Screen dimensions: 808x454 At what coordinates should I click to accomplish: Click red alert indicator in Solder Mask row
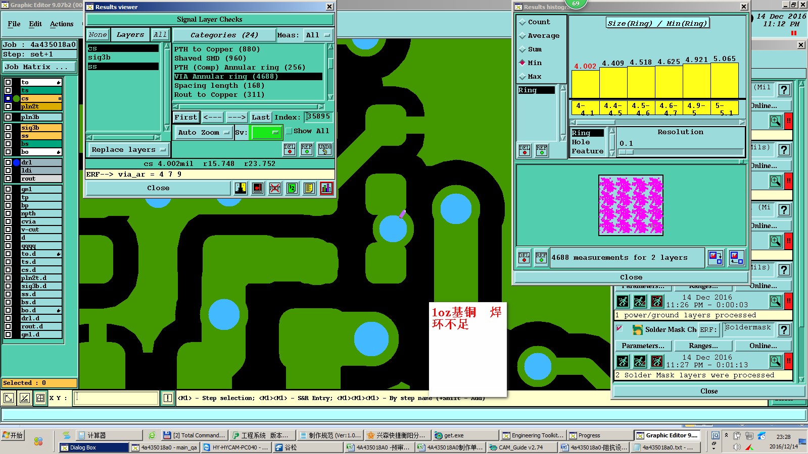click(x=788, y=361)
